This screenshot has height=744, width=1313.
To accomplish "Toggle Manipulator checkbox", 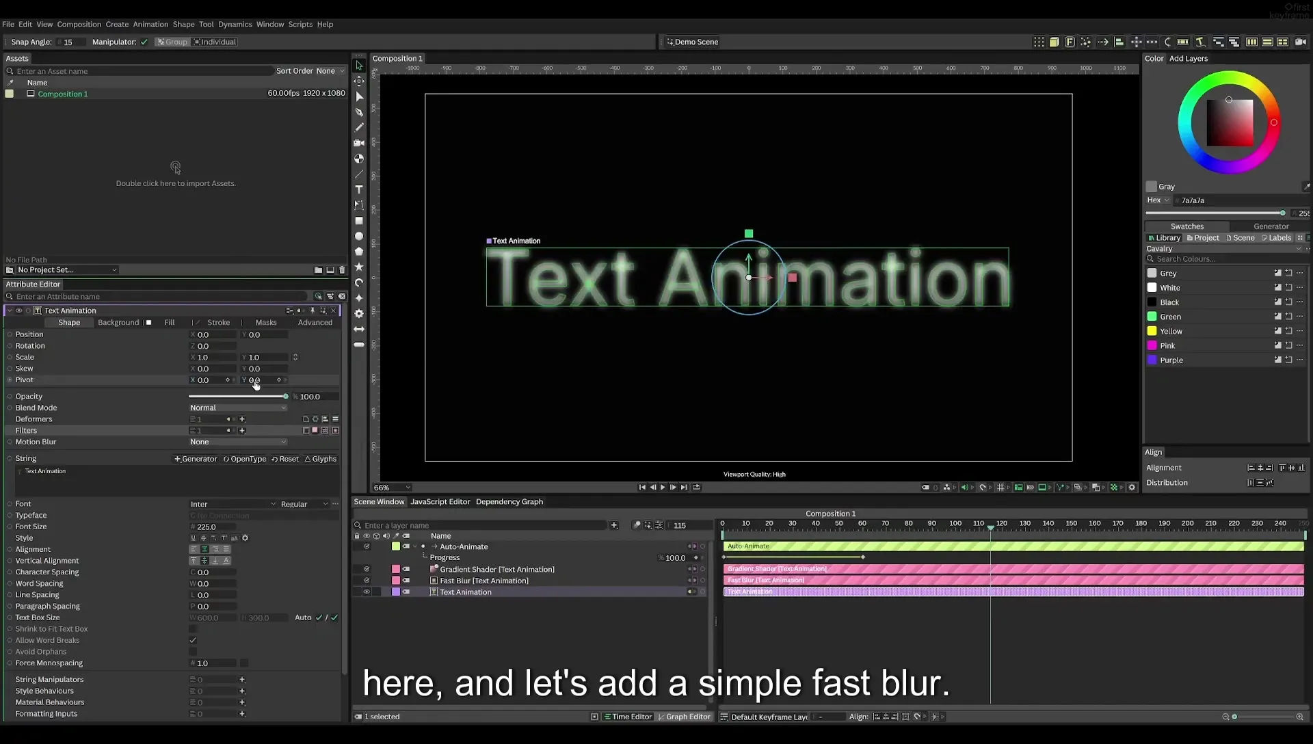I will 144,42.
